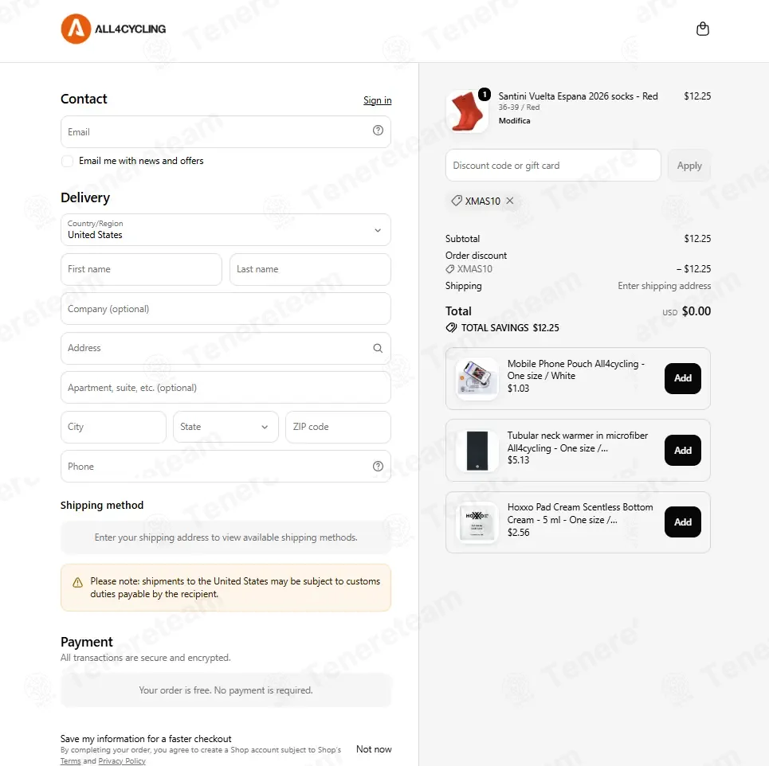Tick Email me with news and offers
Image resolution: width=769 pixels, height=766 pixels.
(x=67, y=161)
